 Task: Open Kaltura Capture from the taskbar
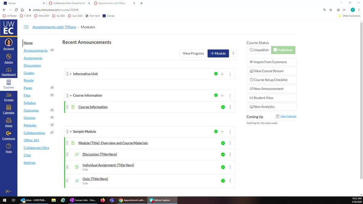[162, 200]
